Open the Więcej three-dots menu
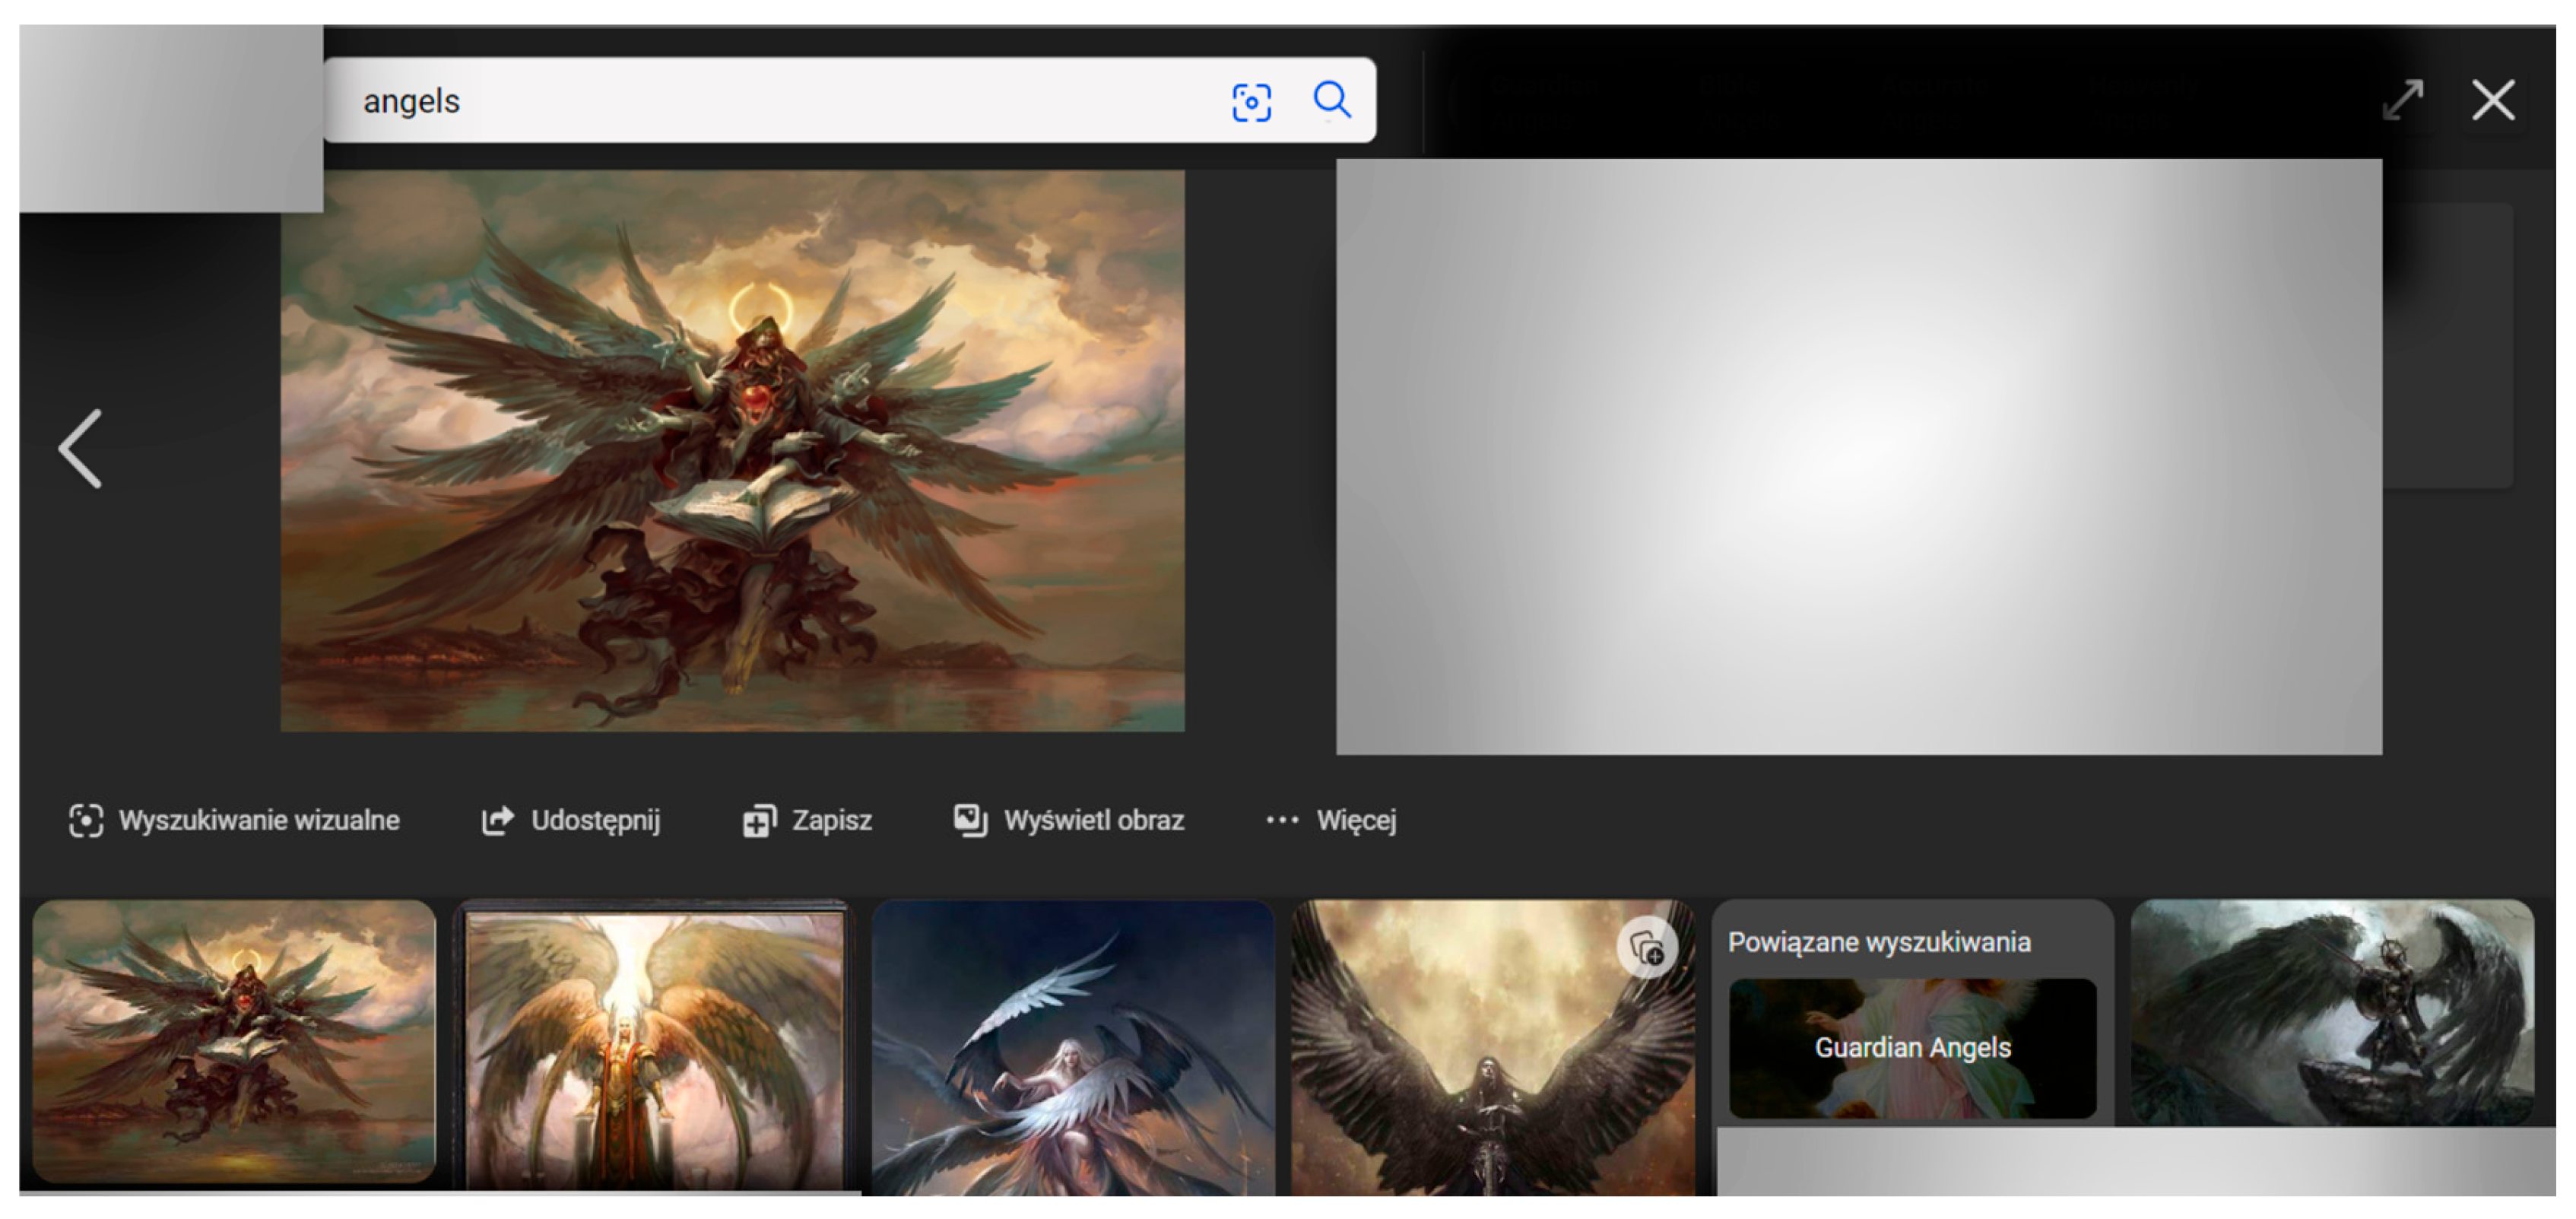This screenshot has height=1219, width=2576. 1282,821
